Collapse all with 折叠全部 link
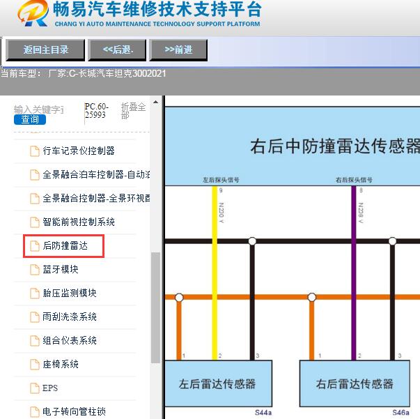Image resolution: width=420 pixels, height=419 pixels. [133, 111]
